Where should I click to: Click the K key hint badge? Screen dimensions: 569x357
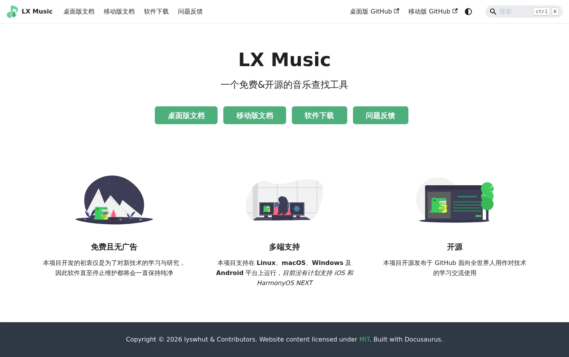tap(555, 12)
